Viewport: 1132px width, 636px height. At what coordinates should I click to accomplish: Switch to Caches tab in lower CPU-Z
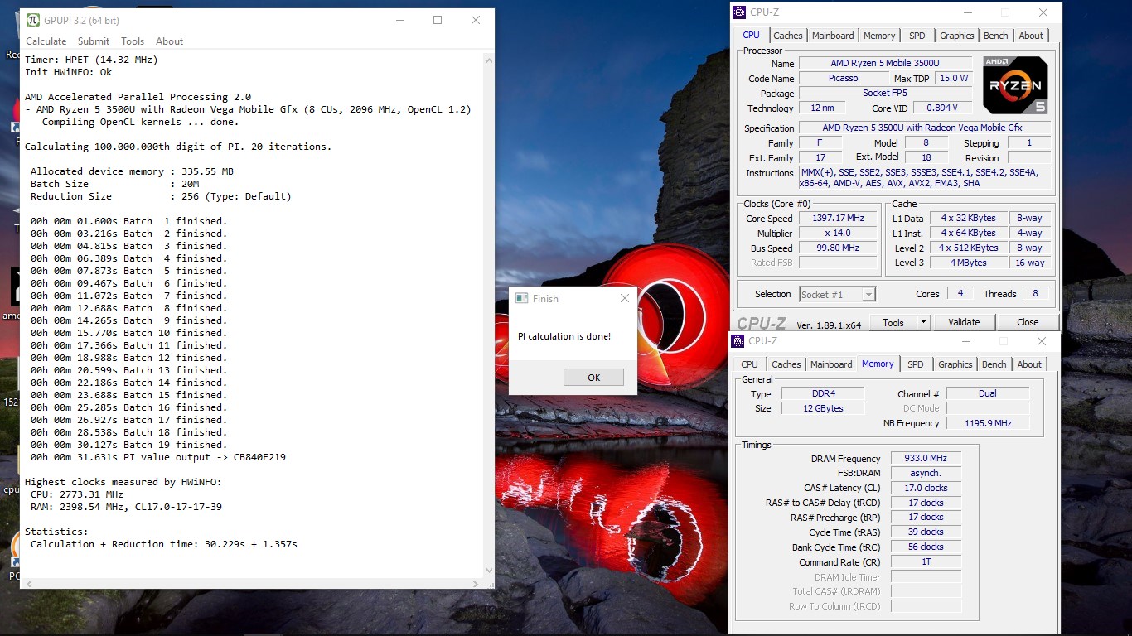786,364
